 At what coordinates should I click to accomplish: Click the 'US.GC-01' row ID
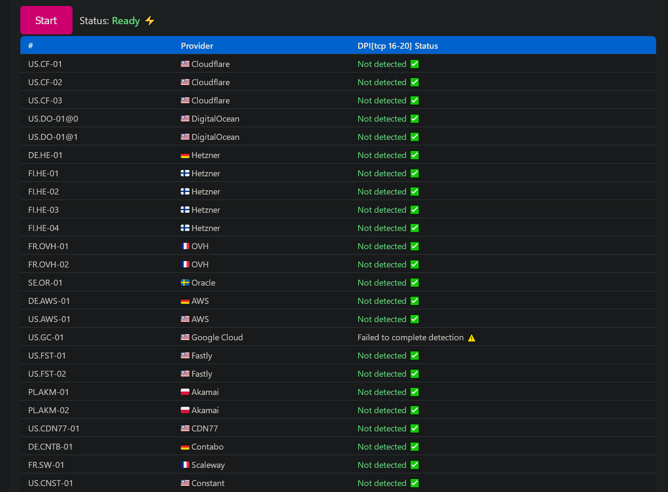[x=46, y=337]
